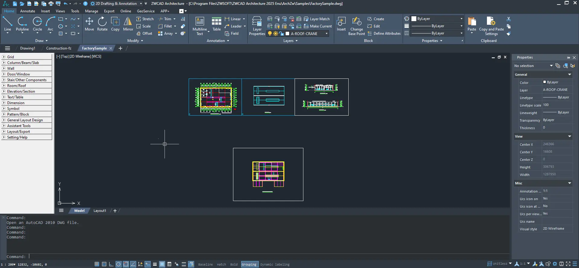Toggle the current layer lock icon
This screenshot has width=579, height=268.
pyautogui.click(x=281, y=33)
